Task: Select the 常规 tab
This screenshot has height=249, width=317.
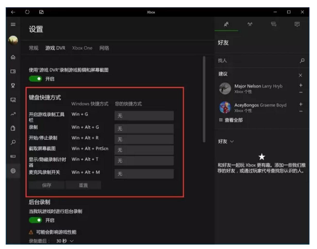Action: coord(34,48)
